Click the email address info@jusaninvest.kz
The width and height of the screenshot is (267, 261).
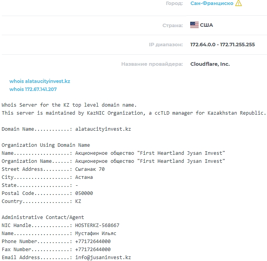pyautogui.click(x=103, y=258)
